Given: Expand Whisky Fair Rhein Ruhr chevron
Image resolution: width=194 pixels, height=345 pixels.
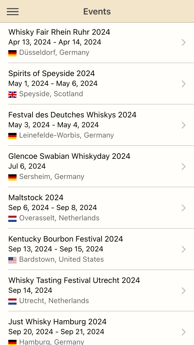Looking at the screenshot, I should (184, 42).
